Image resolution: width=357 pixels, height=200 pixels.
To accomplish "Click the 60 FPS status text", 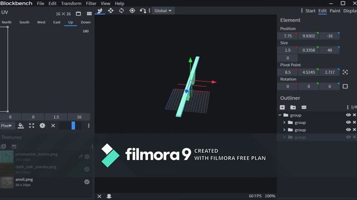I will pos(255,196).
